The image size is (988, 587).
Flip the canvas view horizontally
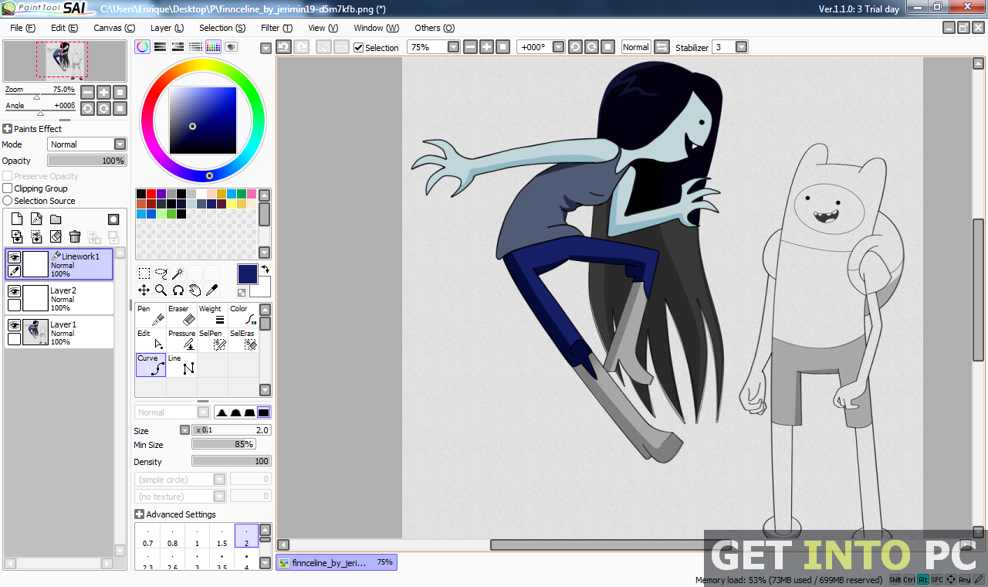click(x=661, y=47)
